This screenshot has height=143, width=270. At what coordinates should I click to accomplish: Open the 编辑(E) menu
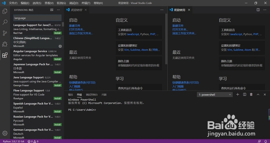pos(25,3)
